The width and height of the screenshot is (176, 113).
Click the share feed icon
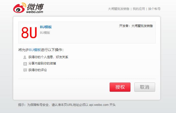tap(25, 64)
